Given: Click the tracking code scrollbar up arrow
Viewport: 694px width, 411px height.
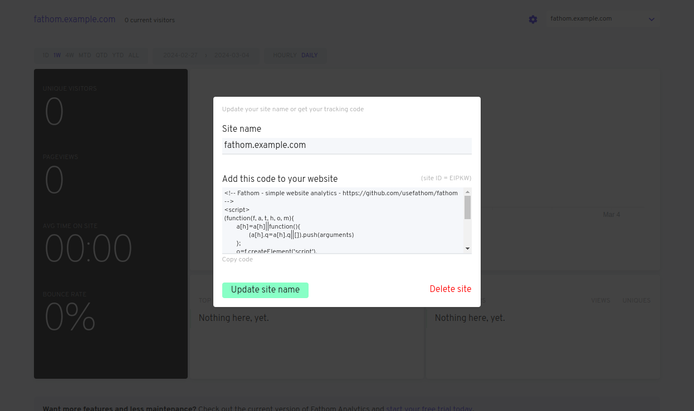Looking at the screenshot, I should [467, 192].
